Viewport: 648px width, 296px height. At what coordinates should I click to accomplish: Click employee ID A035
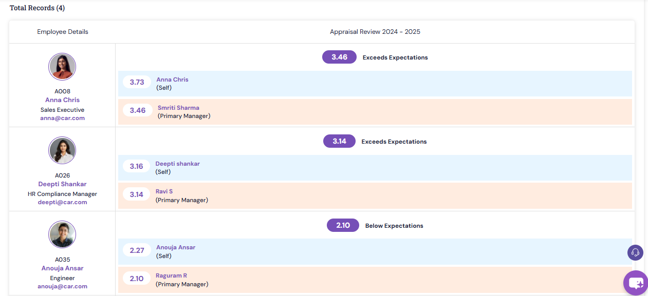pyautogui.click(x=62, y=260)
